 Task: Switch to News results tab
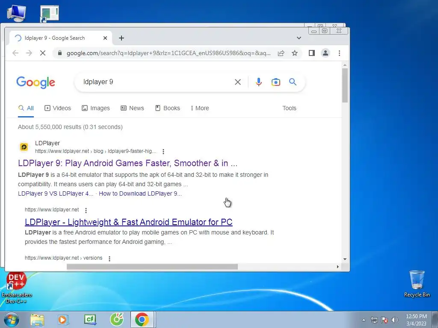133,108
